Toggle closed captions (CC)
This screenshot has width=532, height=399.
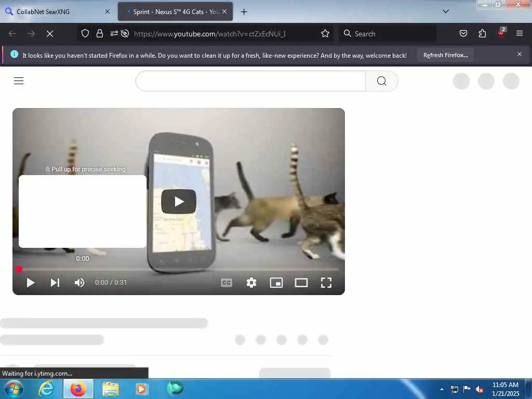227,283
